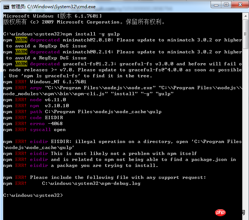Click the ERR! argv node.exe line
249x220 pixels.
pyautogui.click(x=122, y=88)
